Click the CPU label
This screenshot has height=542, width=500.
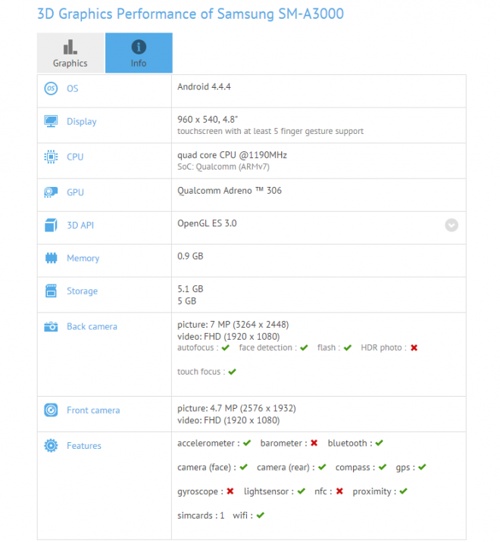(75, 157)
